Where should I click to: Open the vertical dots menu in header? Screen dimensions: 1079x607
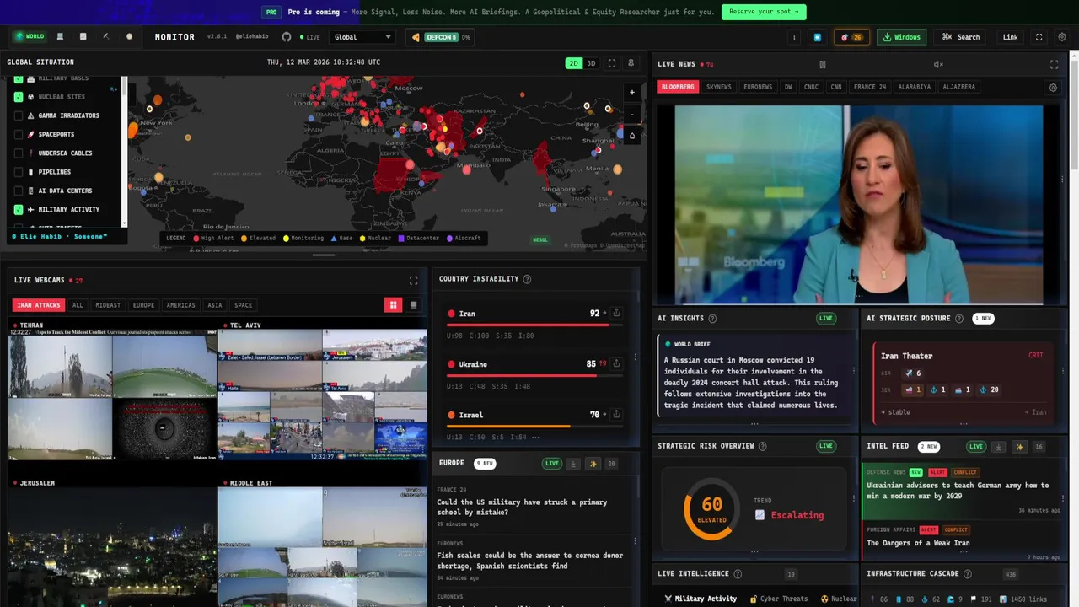pyautogui.click(x=794, y=37)
